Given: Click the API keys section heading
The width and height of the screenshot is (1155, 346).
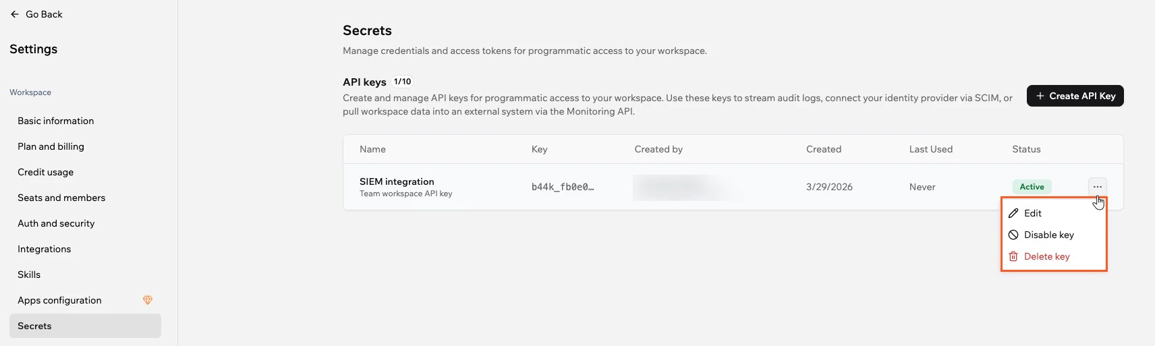Looking at the screenshot, I should pos(364,82).
